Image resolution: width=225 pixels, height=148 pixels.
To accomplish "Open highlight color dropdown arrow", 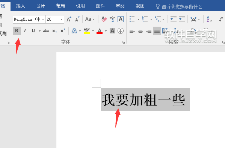I will tap(93, 31).
